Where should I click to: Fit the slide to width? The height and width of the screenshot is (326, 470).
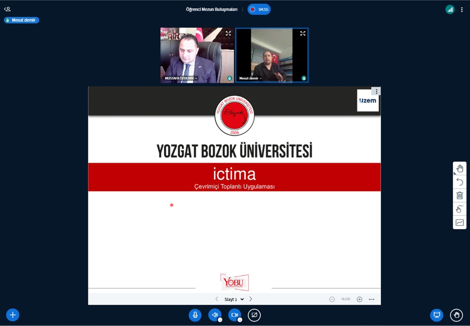point(372,299)
